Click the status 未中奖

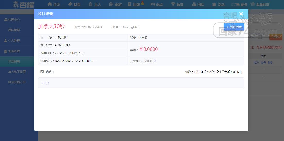[143, 37]
